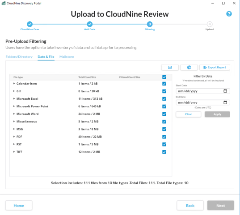Toggle the select-all header checkbox
The height and width of the screenshot is (215, 240).
tap(164, 77)
